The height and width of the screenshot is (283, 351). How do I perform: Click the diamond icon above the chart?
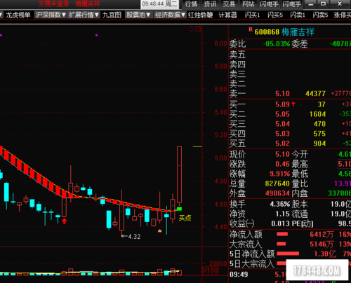[x=191, y=29]
